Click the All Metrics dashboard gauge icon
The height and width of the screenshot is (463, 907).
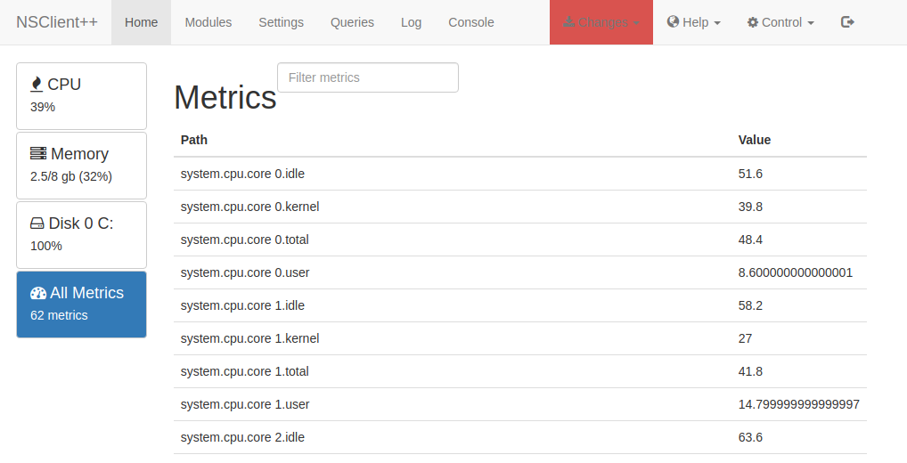pos(38,293)
